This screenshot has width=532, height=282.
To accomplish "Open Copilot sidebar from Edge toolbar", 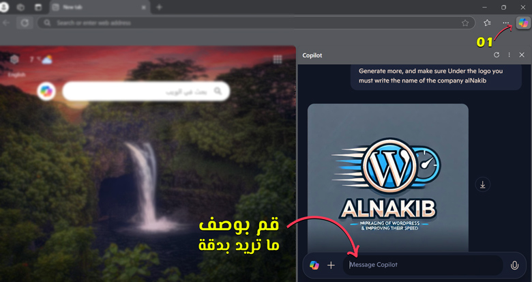I will (x=523, y=23).
